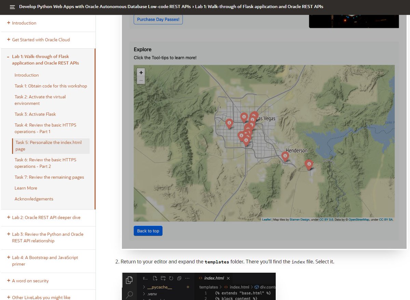This screenshot has width=410, height=300.
Task: Select the Explorer icon in the activity bar
Action: point(129,279)
